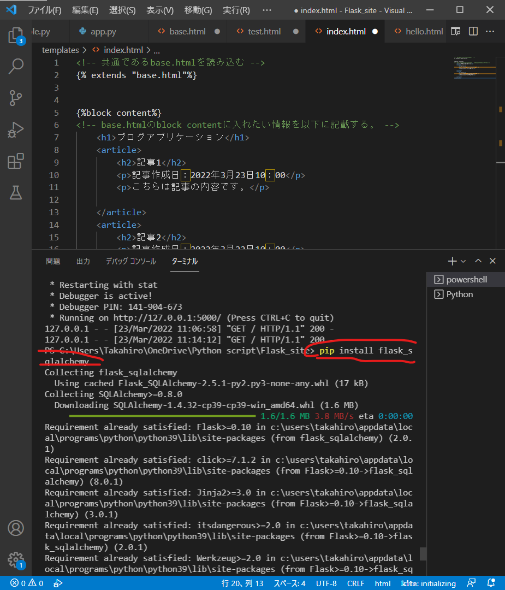
Task: Open the preview icon next to the tabs
Action: (x=456, y=32)
